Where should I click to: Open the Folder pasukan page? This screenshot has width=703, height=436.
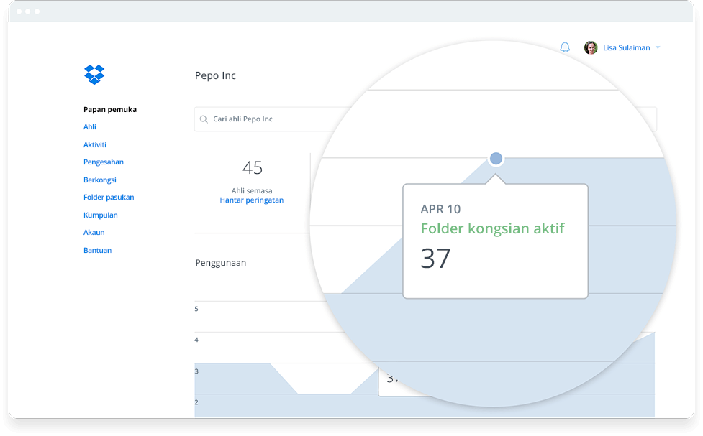click(109, 197)
